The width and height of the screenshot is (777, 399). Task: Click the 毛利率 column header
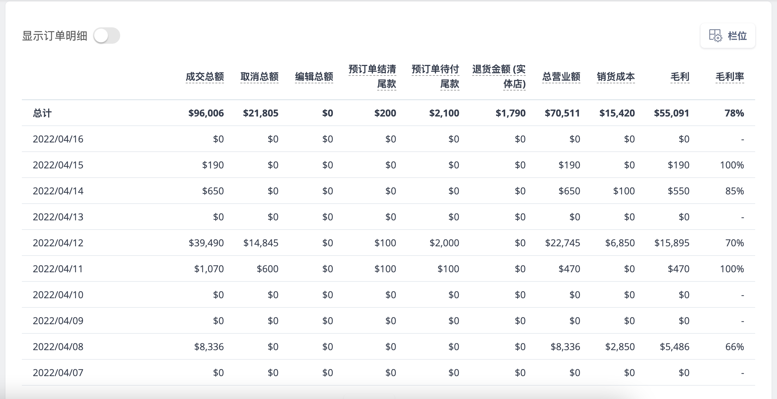pos(730,77)
